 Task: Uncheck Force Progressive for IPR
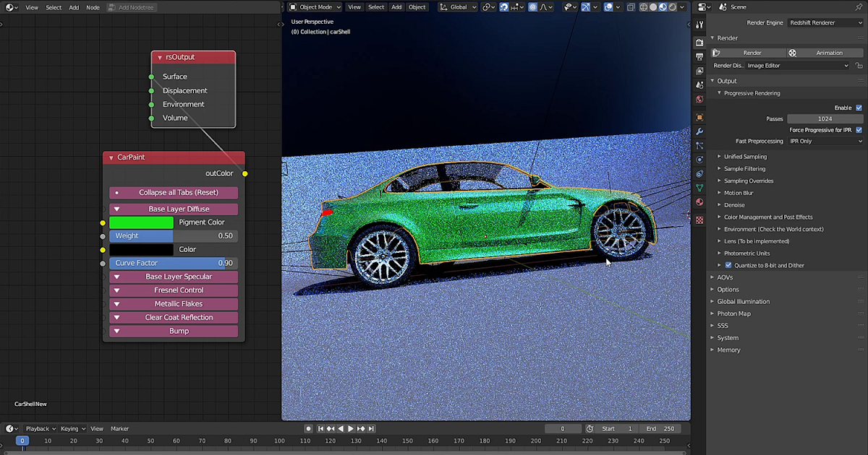coord(859,130)
